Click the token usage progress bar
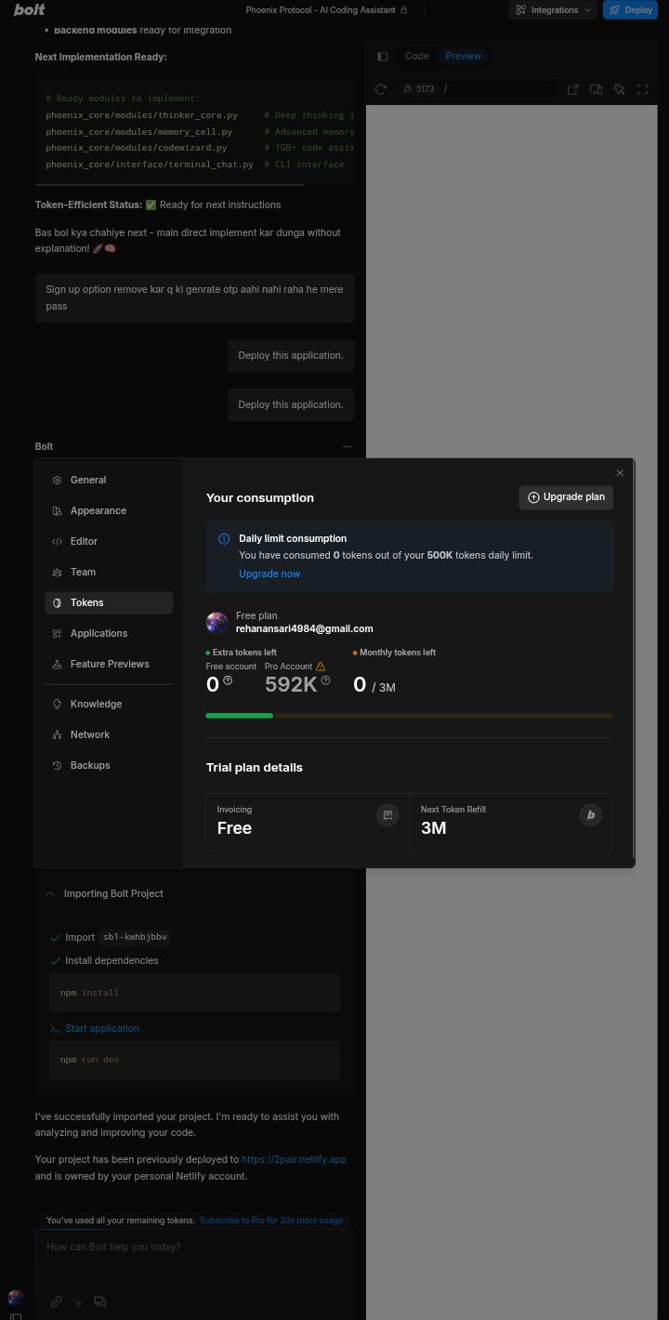The height and width of the screenshot is (1320, 669). pos(409,716)
